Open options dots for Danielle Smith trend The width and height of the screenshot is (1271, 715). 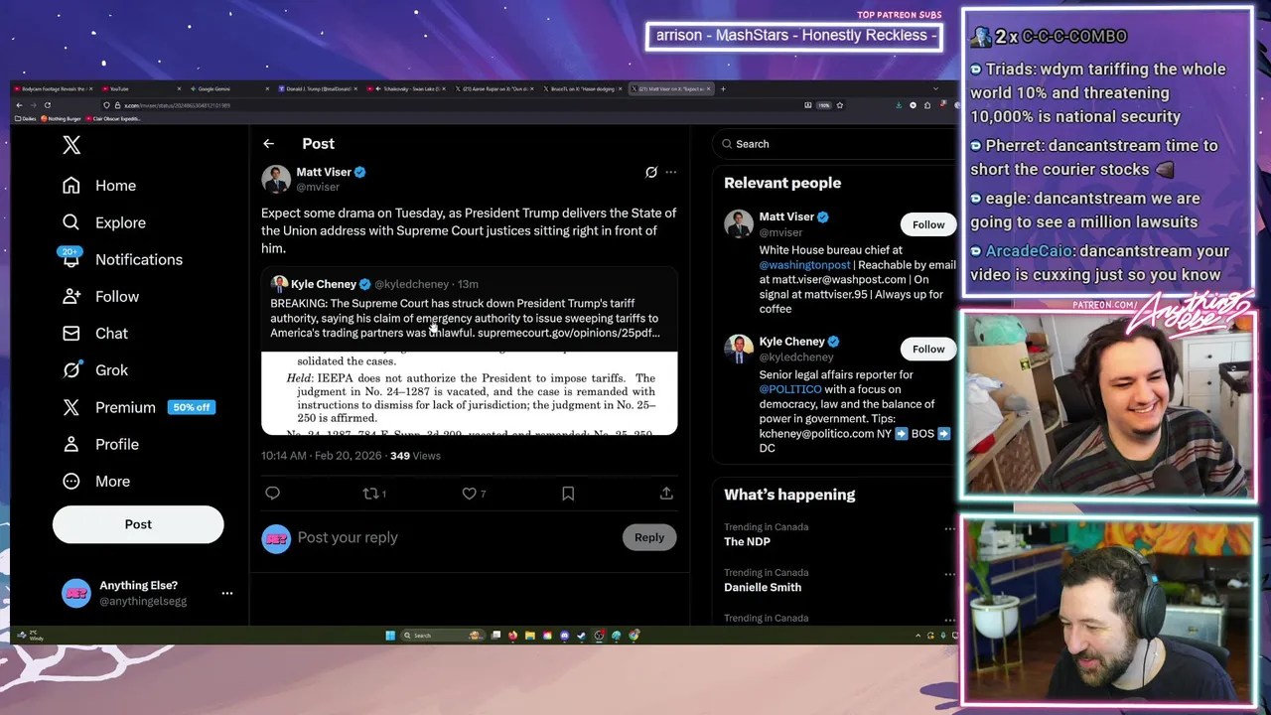click(x=949, y=574)
